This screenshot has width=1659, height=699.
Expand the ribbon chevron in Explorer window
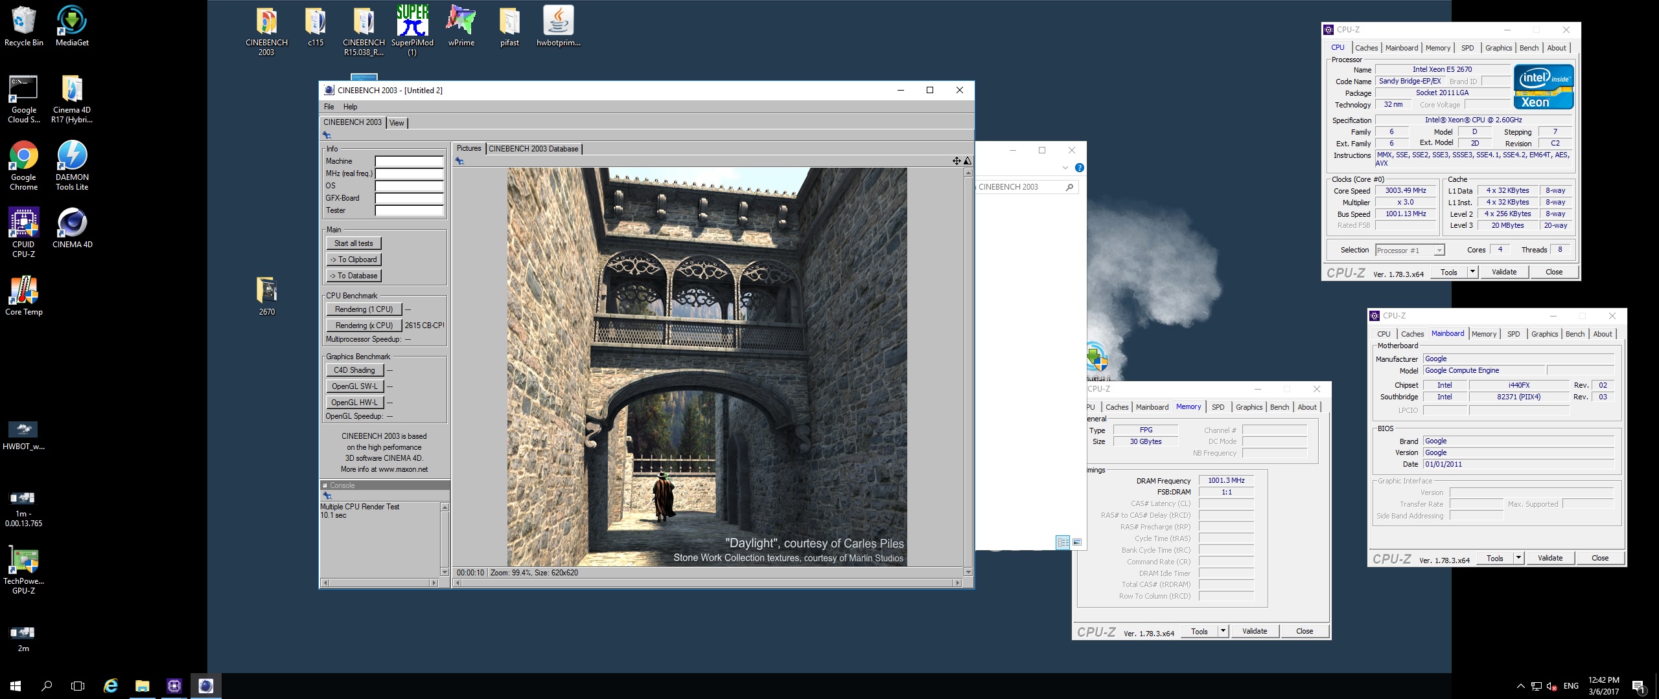click(x=1065, y=168)
